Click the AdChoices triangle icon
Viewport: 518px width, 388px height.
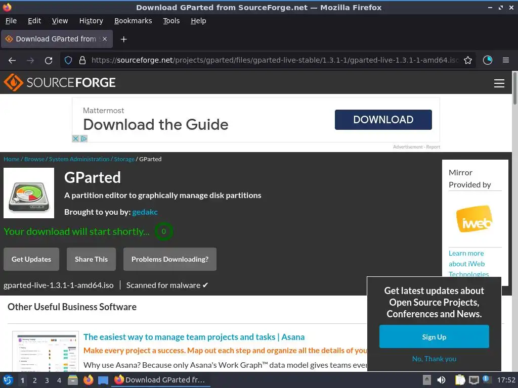(x=84, y=138)
